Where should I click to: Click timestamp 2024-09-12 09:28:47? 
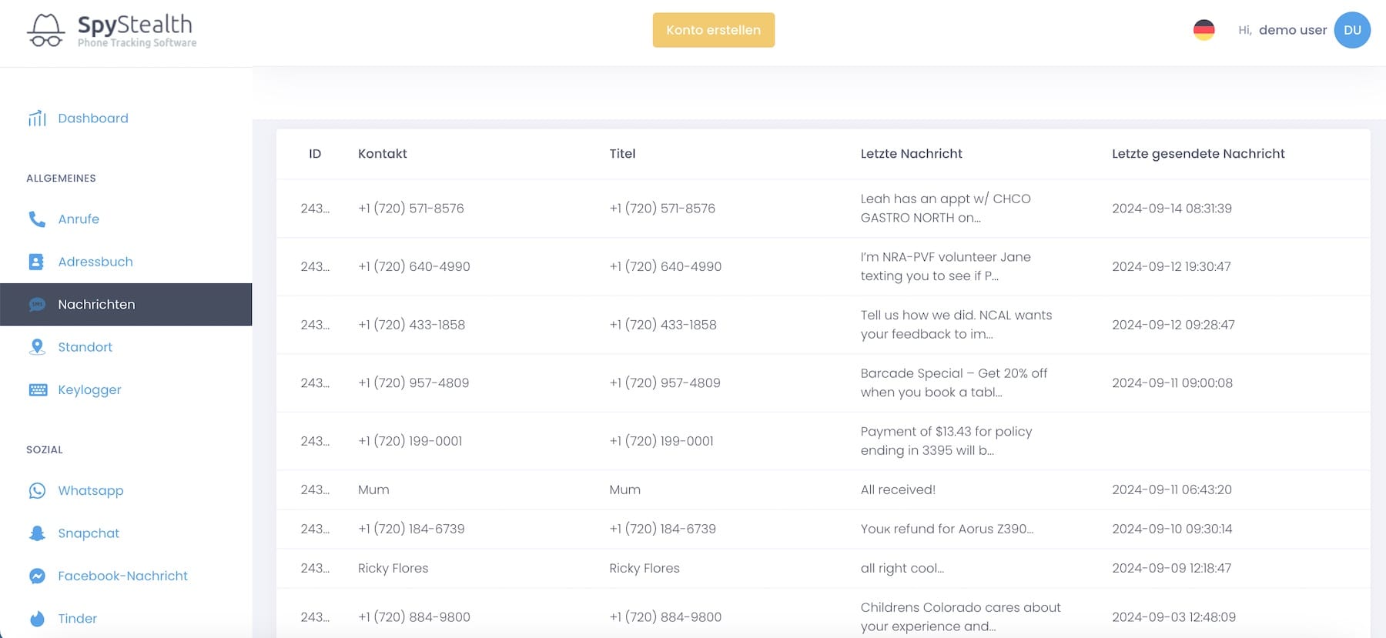tap(1173, 325)
